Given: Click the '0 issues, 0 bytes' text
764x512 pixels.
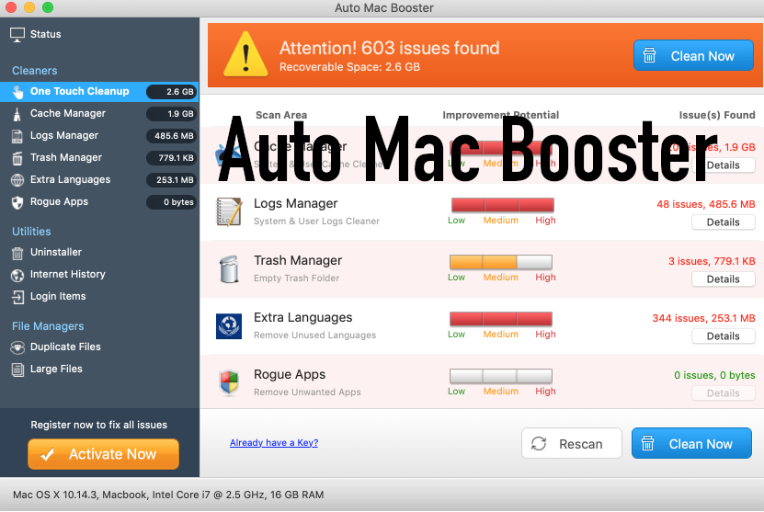Looking at the screenshot, I should (714, 376).
